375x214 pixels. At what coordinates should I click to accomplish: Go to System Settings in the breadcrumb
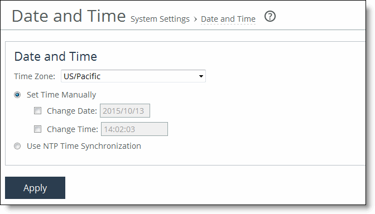coord(160,19)
